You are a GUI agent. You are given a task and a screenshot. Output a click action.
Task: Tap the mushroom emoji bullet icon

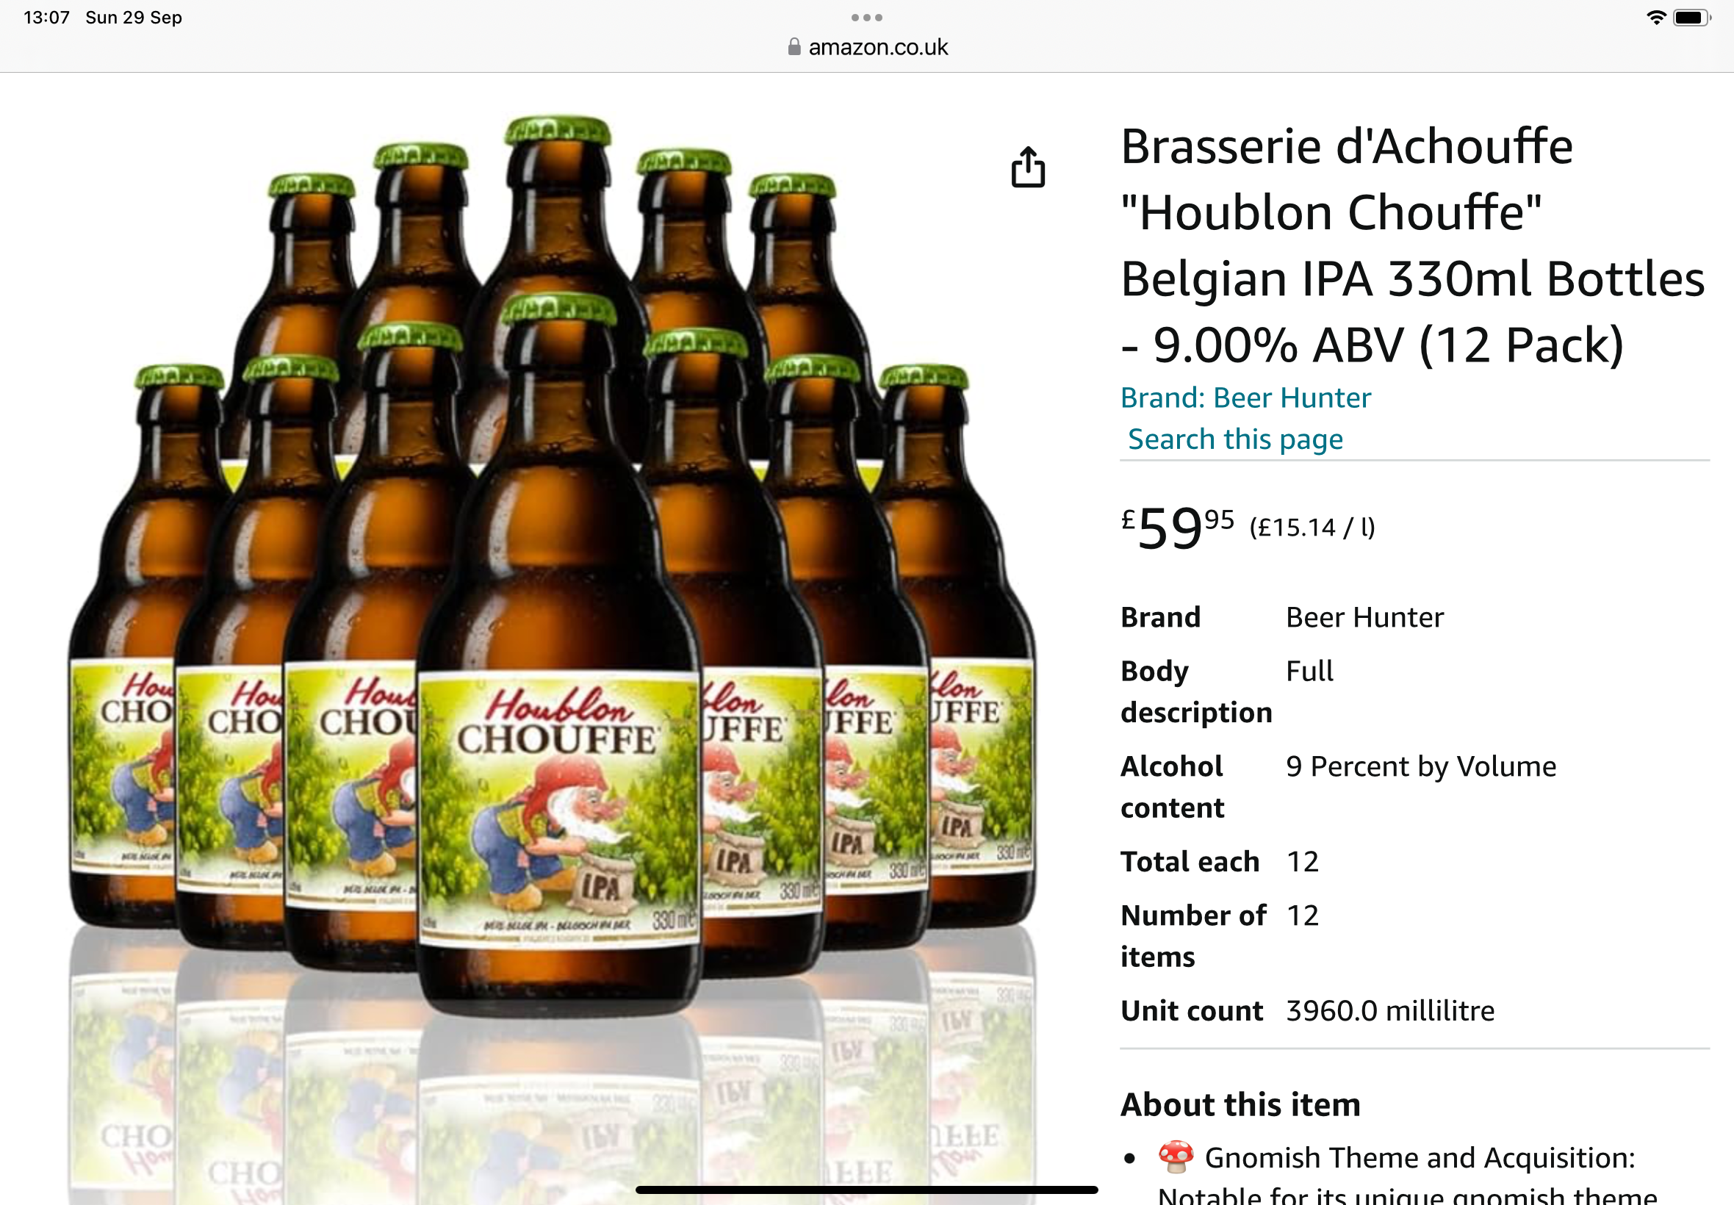[x=1176, y=1157]
